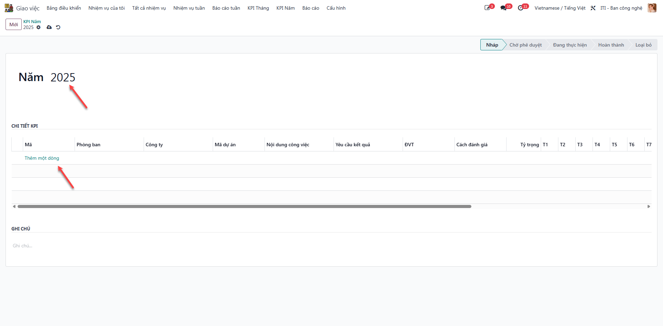Open conversations icon with badge 10

pos(504,8)
